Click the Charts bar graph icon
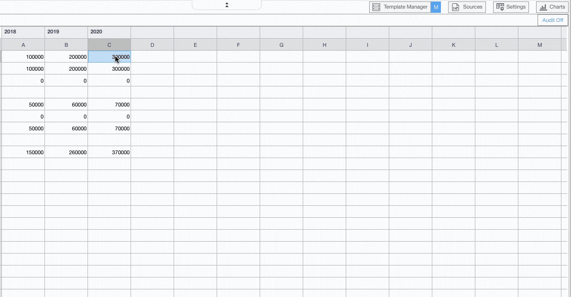The width and height of the screenshot is (571, 297). coord(543,7)
